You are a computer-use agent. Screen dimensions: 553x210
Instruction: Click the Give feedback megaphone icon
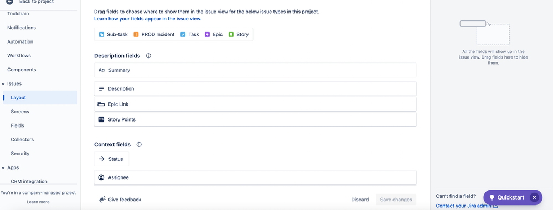tap(102, 200)
